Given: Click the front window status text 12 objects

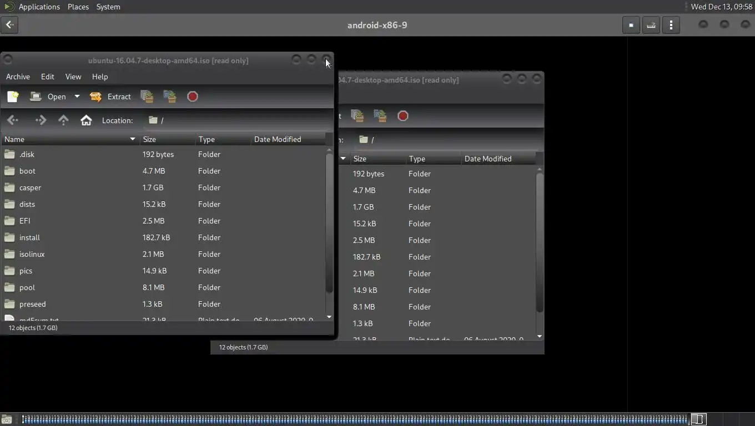Looking at the screenshot, I should (x=33, y=328).
